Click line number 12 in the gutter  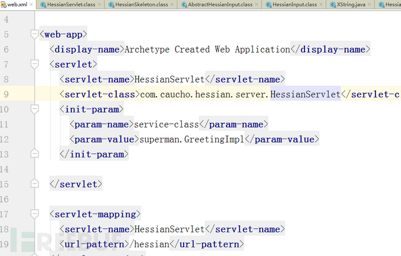[x=5, y=139]
